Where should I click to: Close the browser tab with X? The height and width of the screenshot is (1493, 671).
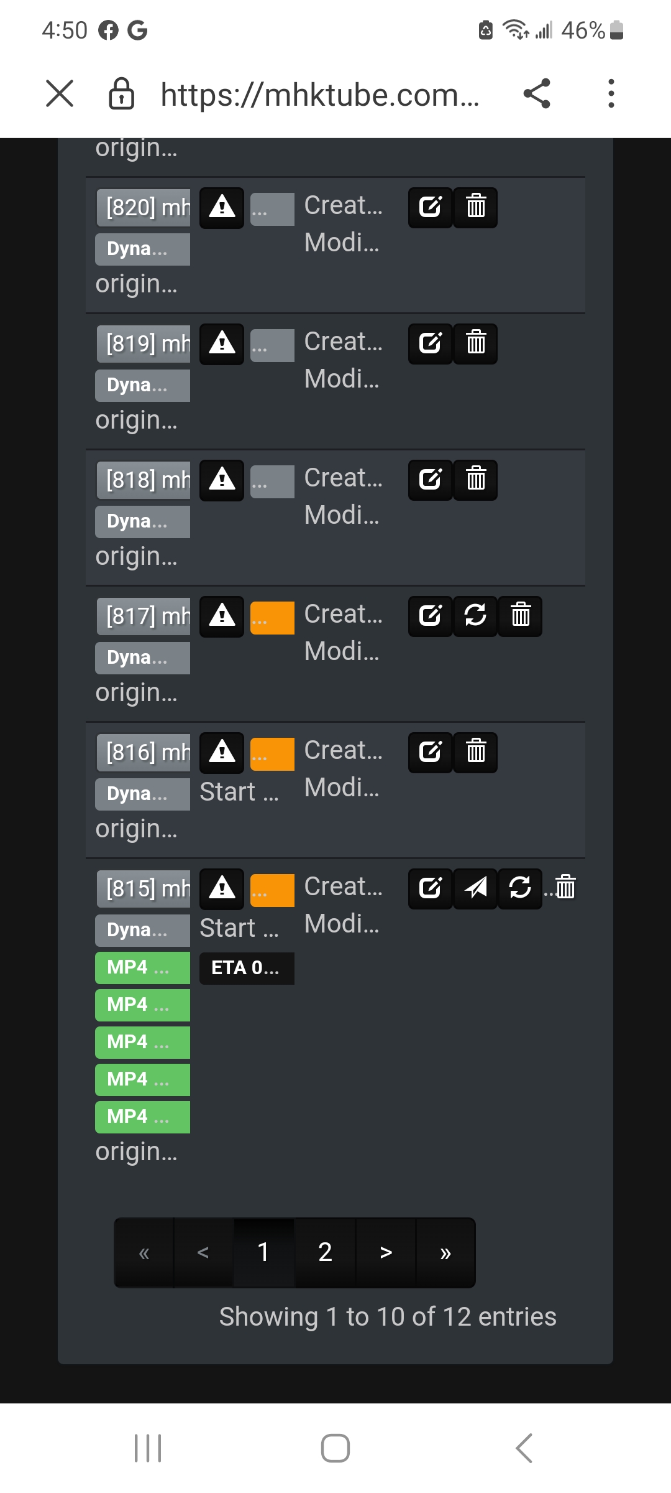pyautogui.click(x=60, y=93)
